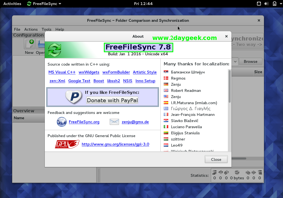Expand the folder path dropdown beside Browse

[x=235, y=61]
